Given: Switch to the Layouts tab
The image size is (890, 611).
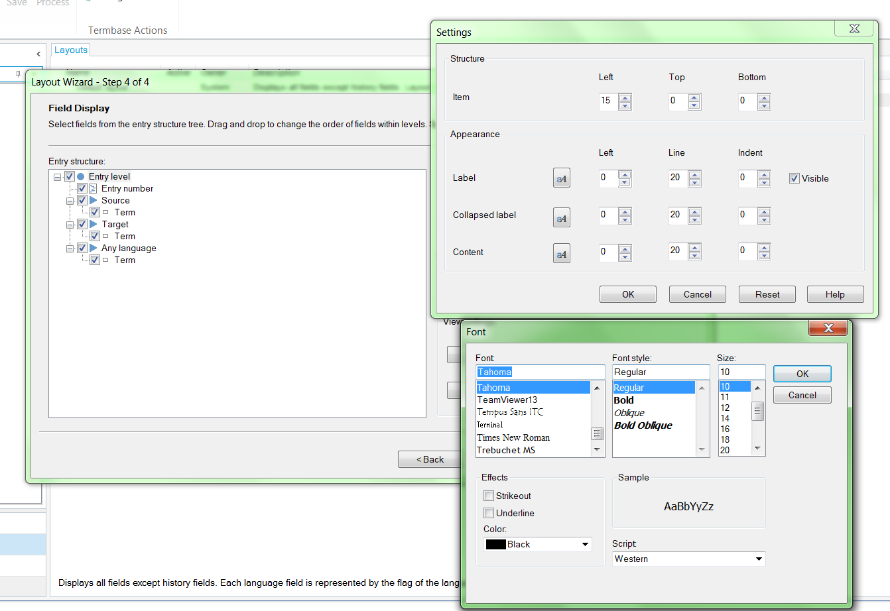Looking at the screenshot, I should (71, 50).
